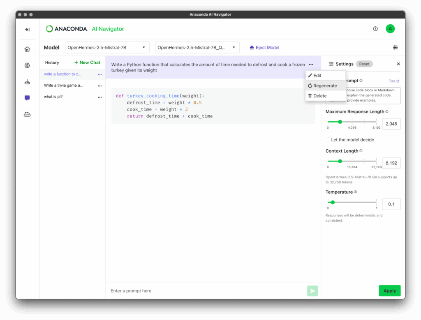Open the OpenHermes-2.5-Mistral-7B_Q... file dropdown

[197, 48]
